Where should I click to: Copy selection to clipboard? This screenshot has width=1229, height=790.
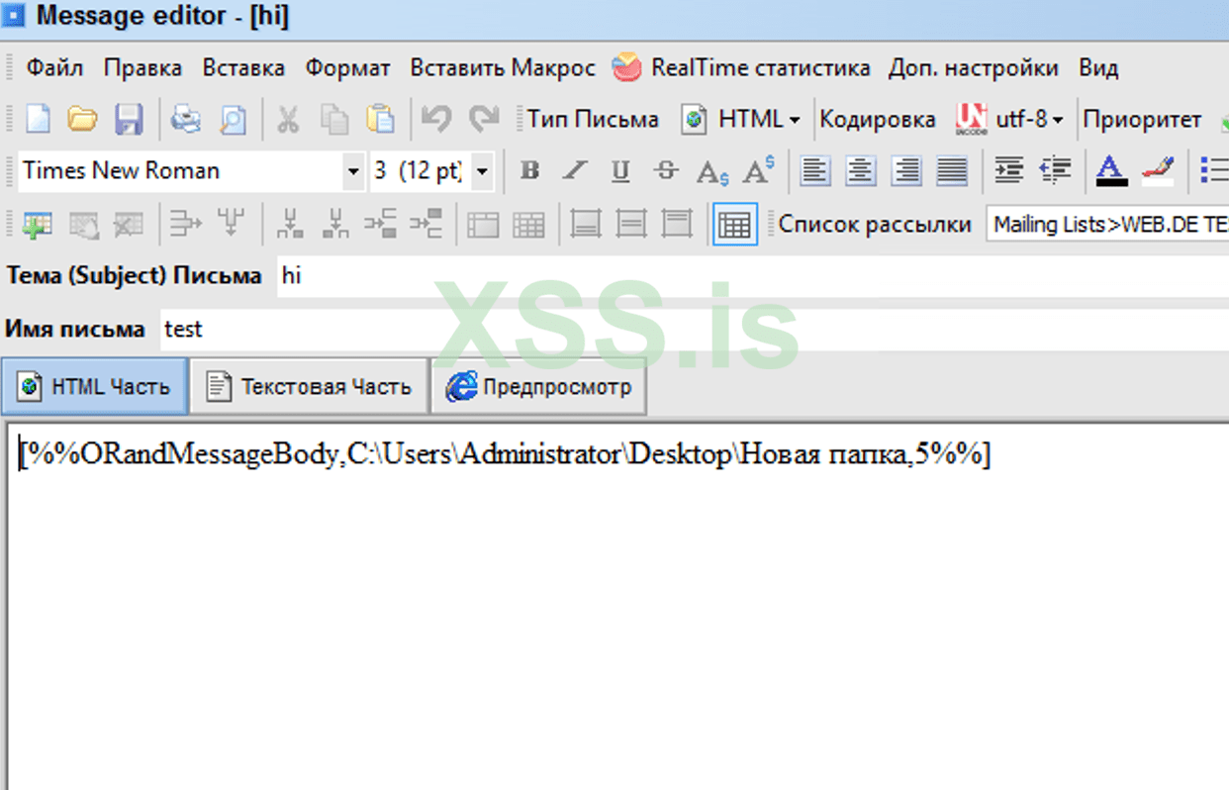click(x=334, y=120)
